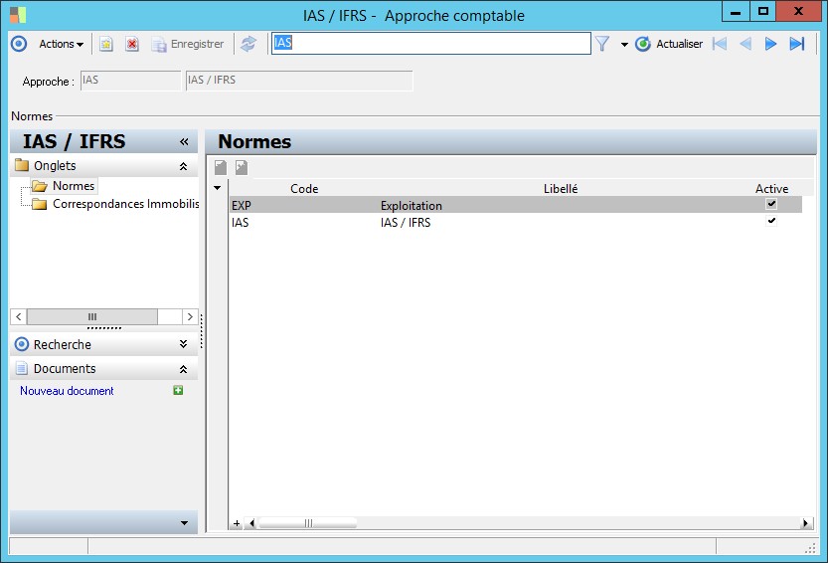The height and width of the screenshot is (563, 828).
Task: Click the green plus icon to add a document
Action: pos(178,390)
